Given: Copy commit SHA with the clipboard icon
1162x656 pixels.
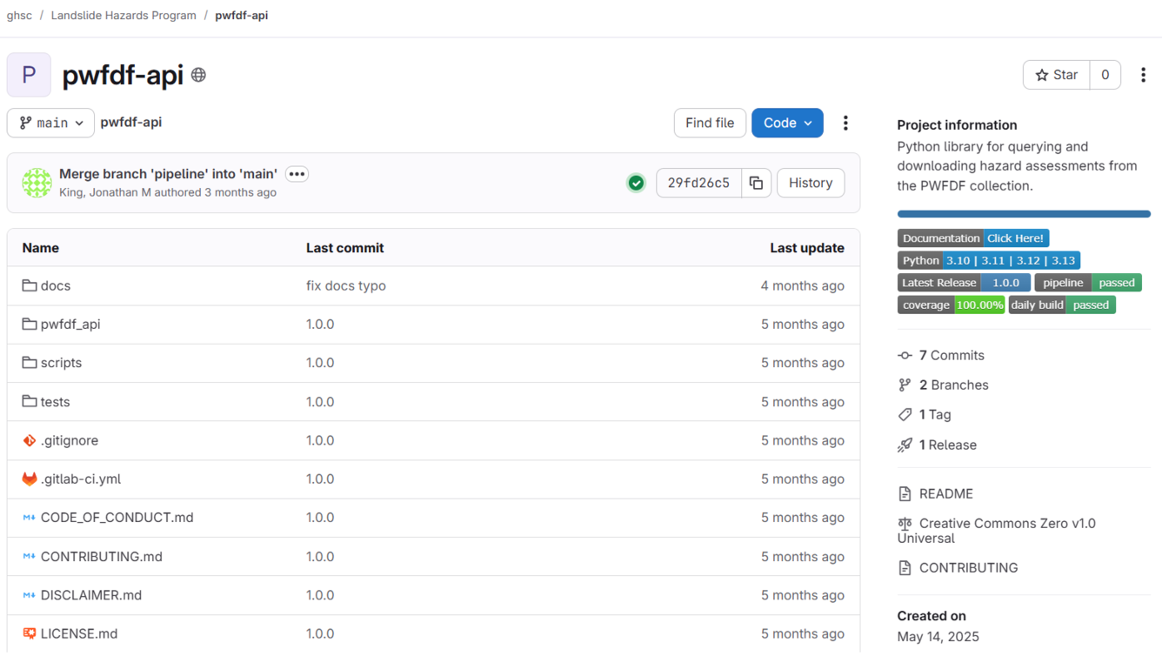Looking at the screenshot, I should [x=756, y=183].
